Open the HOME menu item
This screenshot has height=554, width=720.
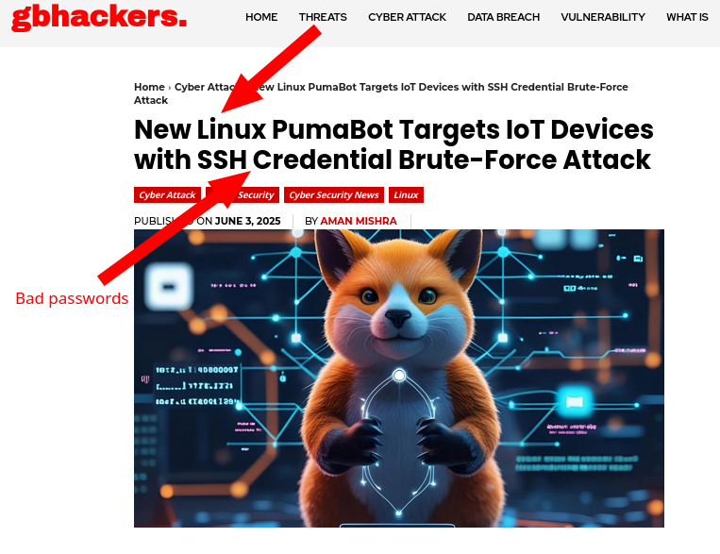click(x=261, y=17)
